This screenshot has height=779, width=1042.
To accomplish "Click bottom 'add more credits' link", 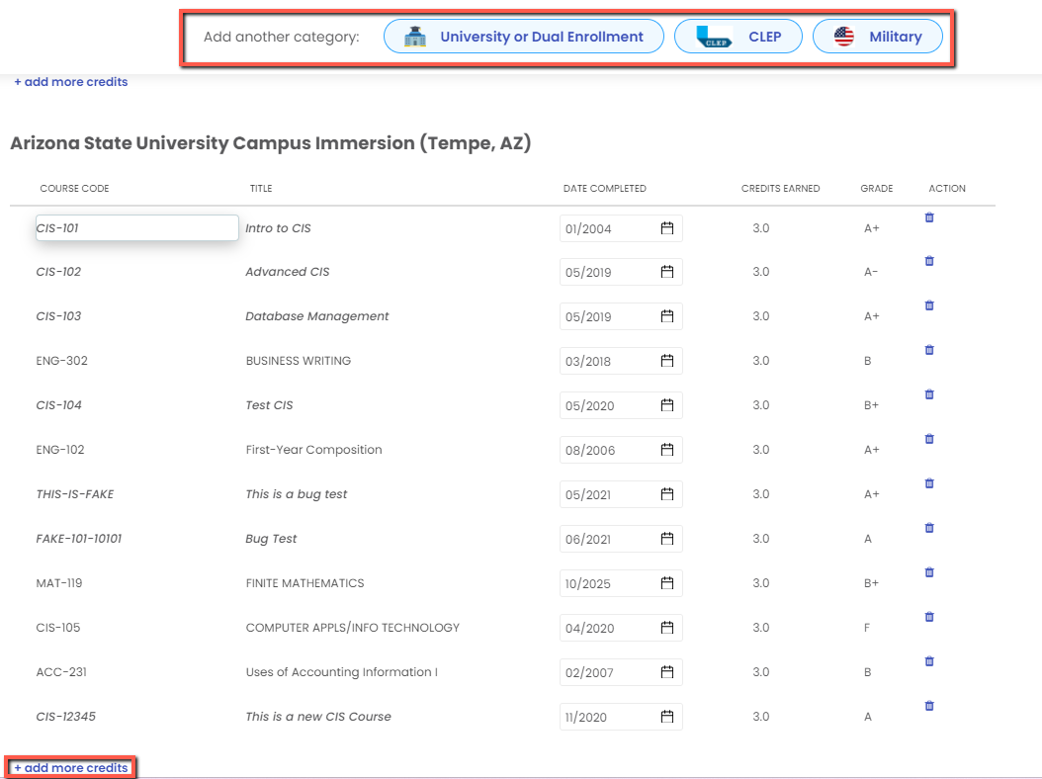I will point(70,768).
